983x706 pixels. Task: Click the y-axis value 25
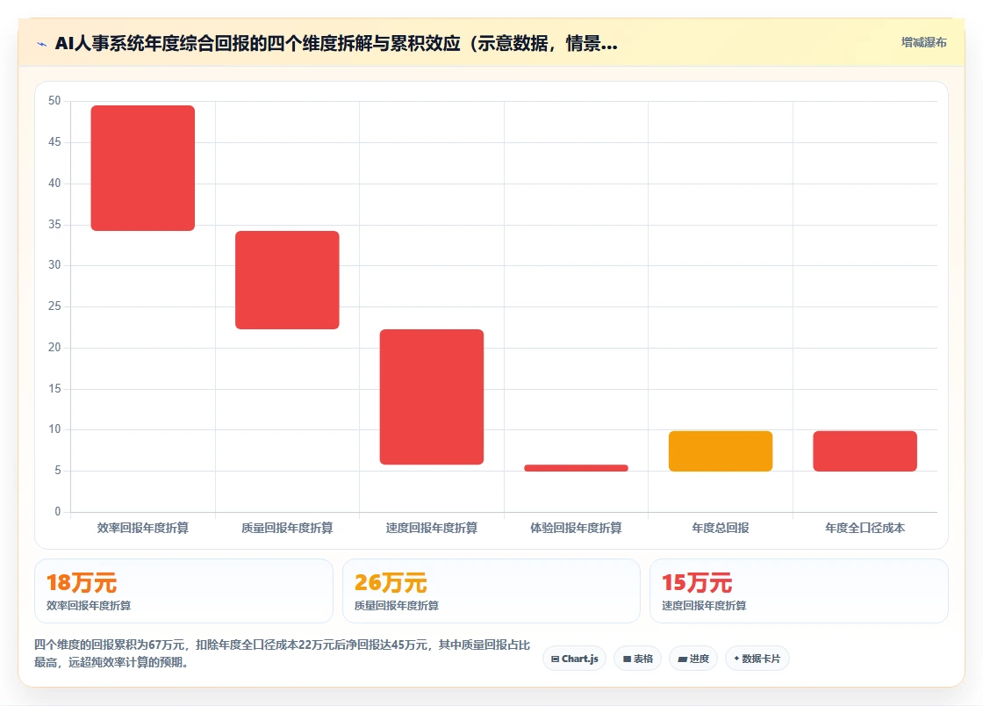[x=54, y=306]
